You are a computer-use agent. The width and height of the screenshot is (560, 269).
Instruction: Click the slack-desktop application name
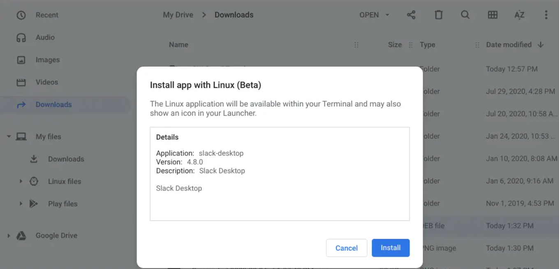point(221,153)
